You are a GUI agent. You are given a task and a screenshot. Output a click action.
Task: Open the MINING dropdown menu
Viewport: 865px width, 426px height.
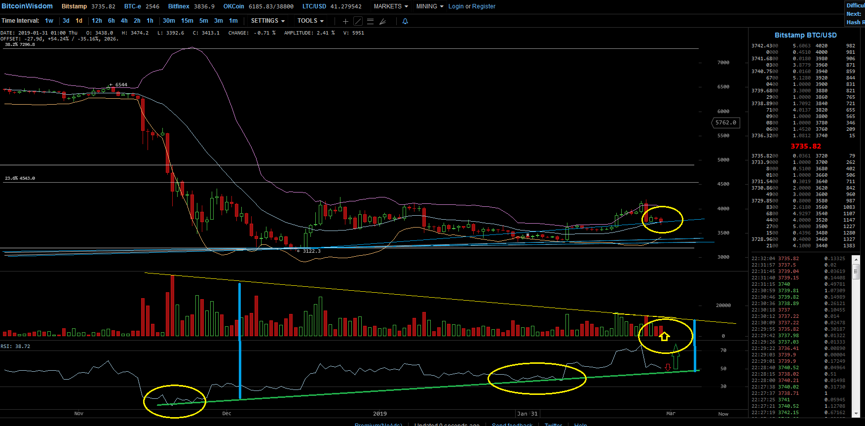pos(430,6)
